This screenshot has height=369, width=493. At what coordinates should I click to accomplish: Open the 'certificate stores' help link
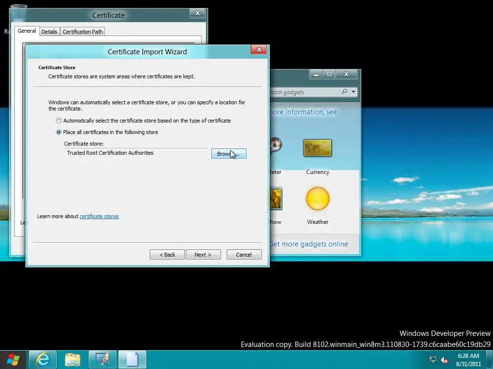(x=99, y=216)
